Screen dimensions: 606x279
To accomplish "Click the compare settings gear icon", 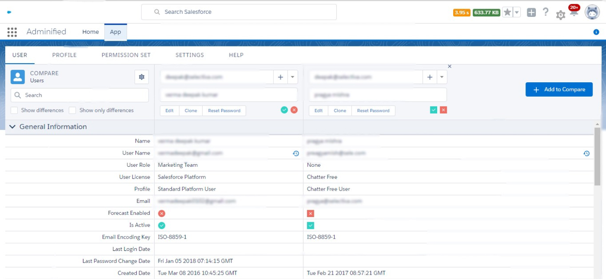I will coord(142,77).
